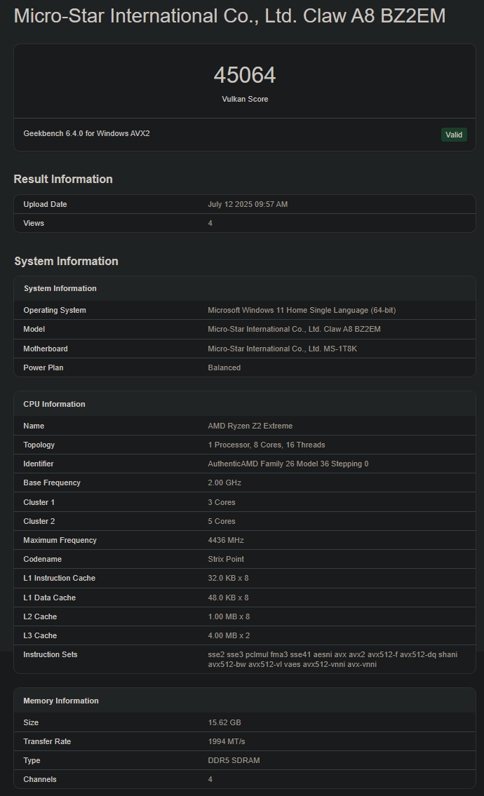Click the upload date July 12 2025 value
This screenshot has width=484, height=796.
pos(248,204)
